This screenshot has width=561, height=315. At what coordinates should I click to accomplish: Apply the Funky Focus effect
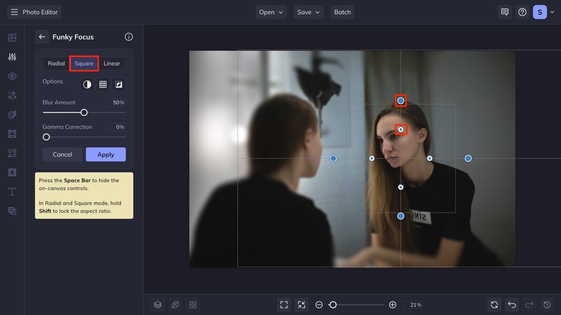pos(106,155)
